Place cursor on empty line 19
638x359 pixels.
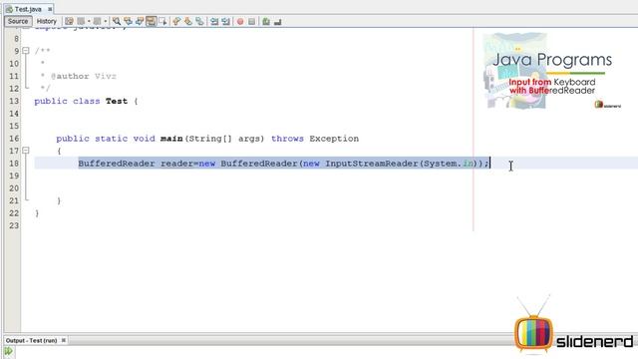click(x=330, y=176)
